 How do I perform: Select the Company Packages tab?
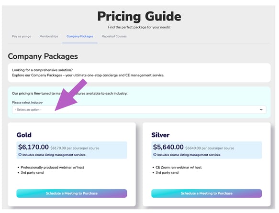click(80, 36)
